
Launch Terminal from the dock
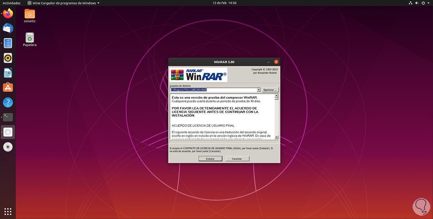[8, 117]
